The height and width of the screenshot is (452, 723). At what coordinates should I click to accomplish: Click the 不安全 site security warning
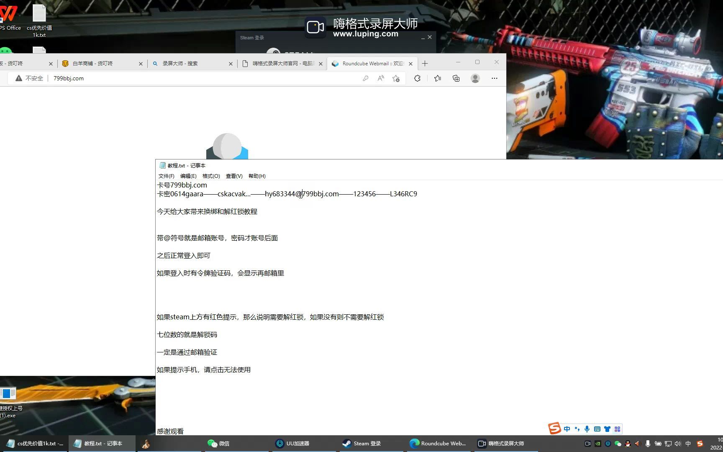point(29,78)
